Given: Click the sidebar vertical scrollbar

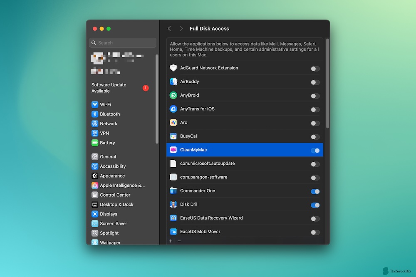Looking at the screenshot, I should tap(157, 99).
